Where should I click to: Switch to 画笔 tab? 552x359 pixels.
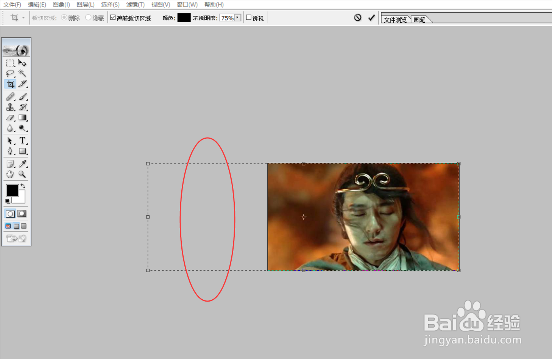(x=420, y=20)
